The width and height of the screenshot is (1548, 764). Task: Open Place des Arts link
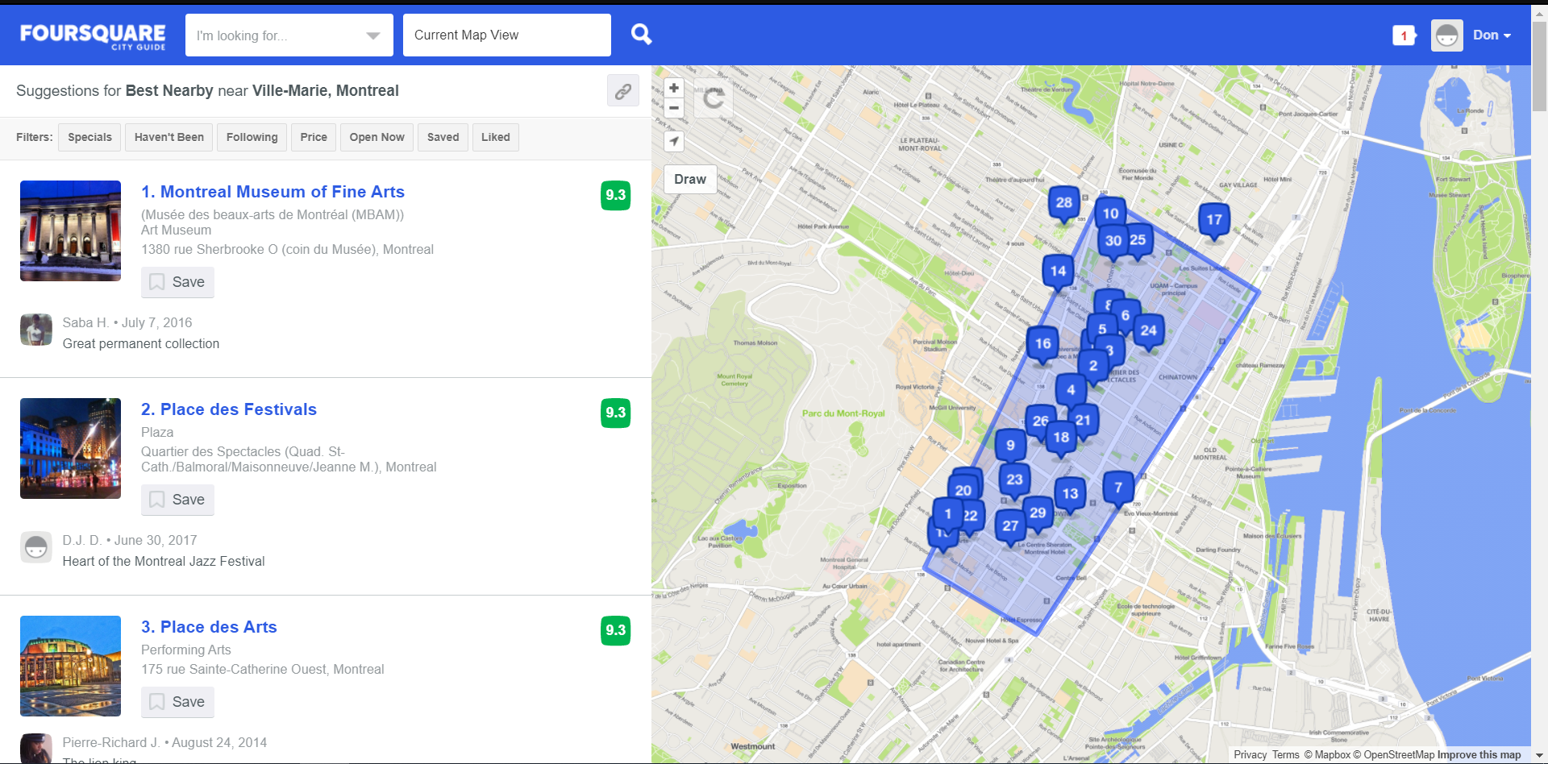(209, 627)
